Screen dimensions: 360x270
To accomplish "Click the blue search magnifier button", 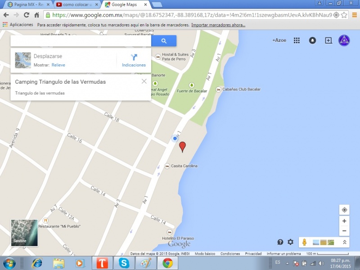I will [164, 41].
